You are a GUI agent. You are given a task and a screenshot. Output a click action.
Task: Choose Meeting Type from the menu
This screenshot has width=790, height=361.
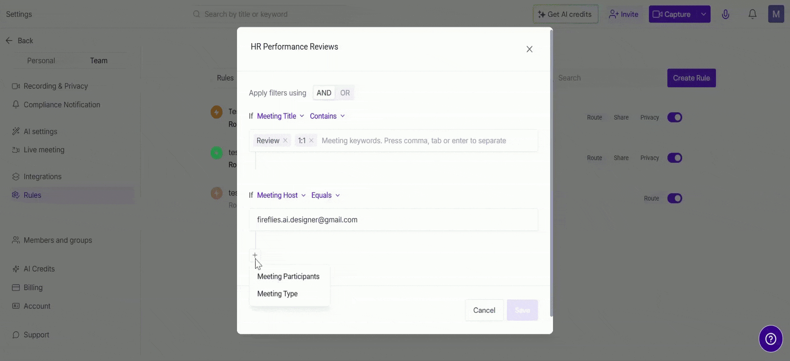click(x=277, y=294)
